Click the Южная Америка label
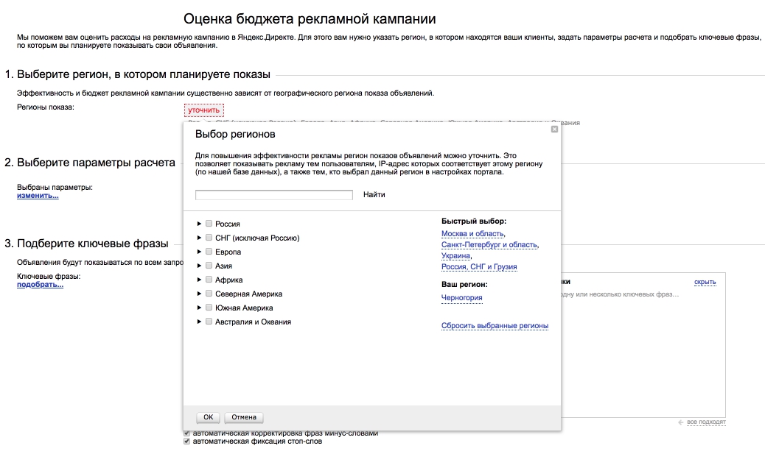 coord(244,308)
